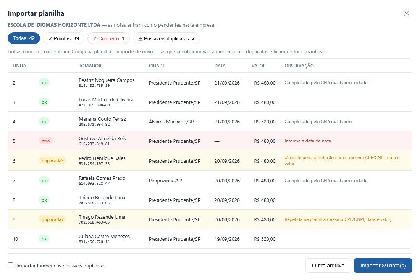Click duplicada? badge on line 9
This screenshot has width=420, height=280.
point(53,219)
